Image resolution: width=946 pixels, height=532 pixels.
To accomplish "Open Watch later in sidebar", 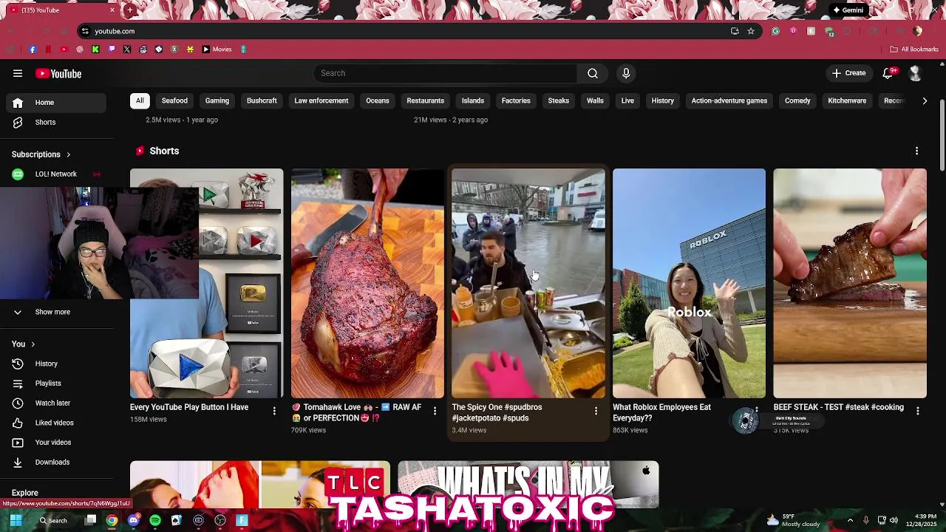I will click(x=56, y=403).
